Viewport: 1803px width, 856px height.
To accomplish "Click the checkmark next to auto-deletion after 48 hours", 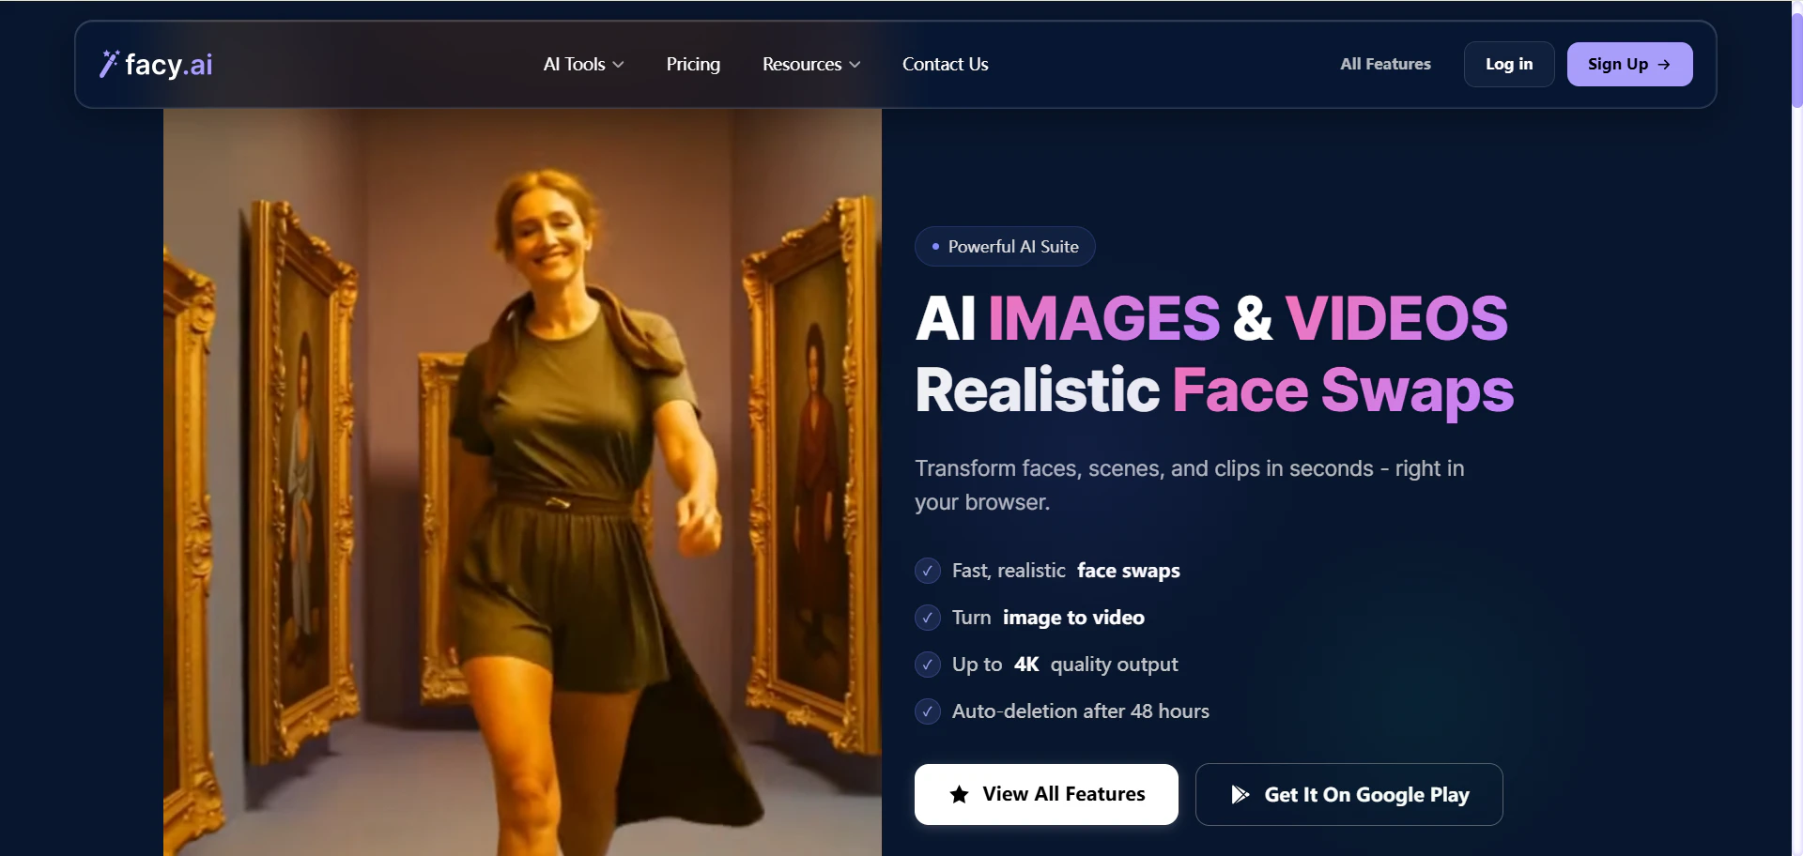I will pyautogui.click(x=927, y=711).
